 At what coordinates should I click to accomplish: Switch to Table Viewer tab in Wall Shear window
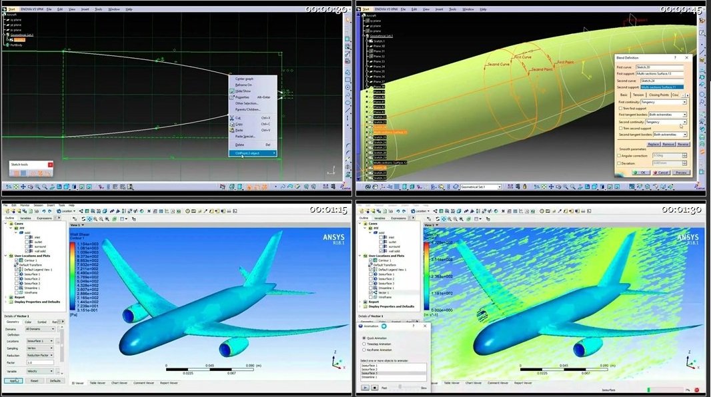coord(97,383)
